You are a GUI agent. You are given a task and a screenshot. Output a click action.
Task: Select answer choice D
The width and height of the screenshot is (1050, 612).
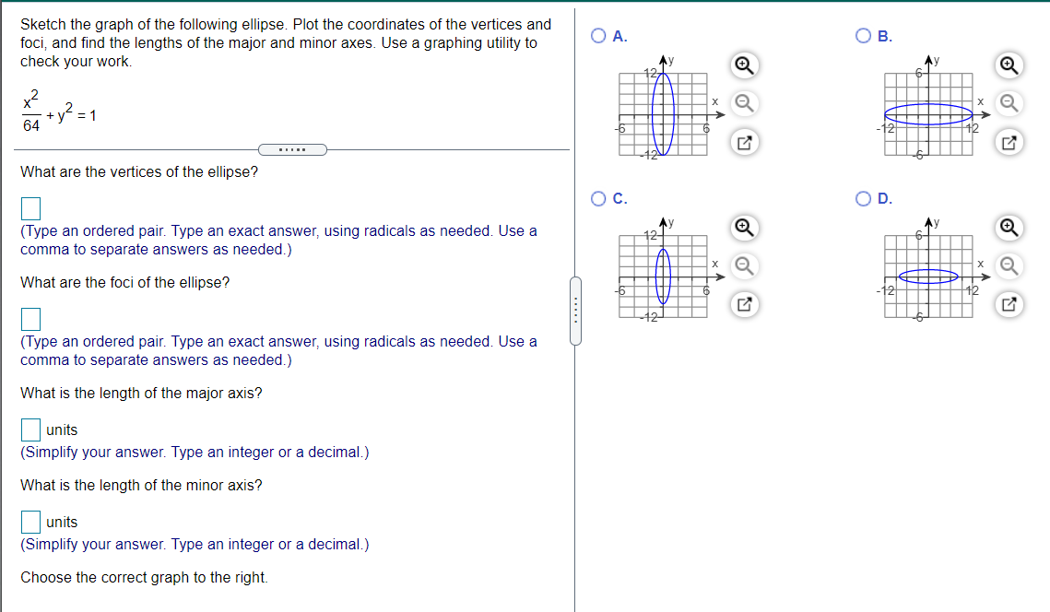862,197
